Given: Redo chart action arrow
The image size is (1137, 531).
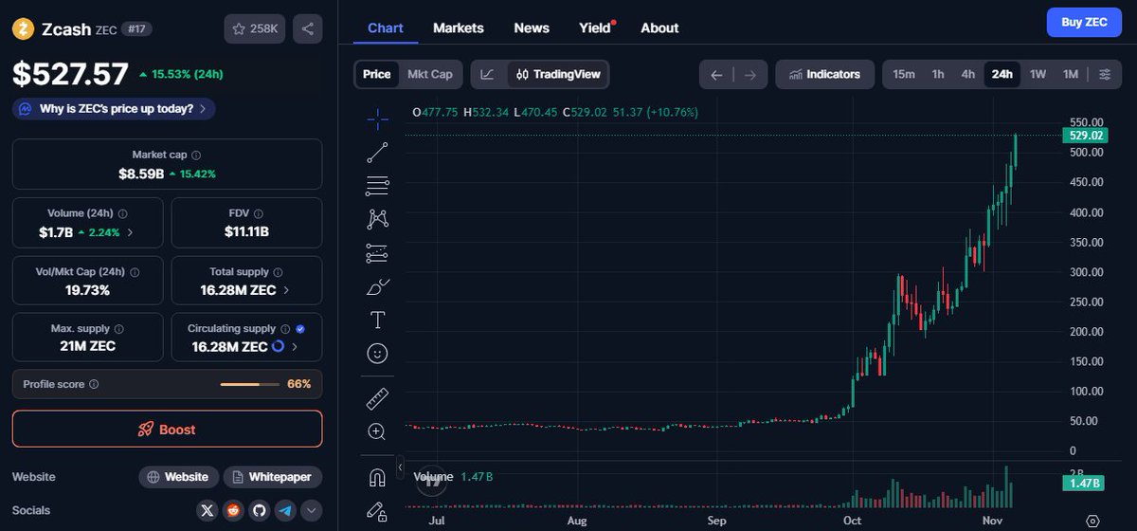Looking at the screenshot, I should 749,74.
